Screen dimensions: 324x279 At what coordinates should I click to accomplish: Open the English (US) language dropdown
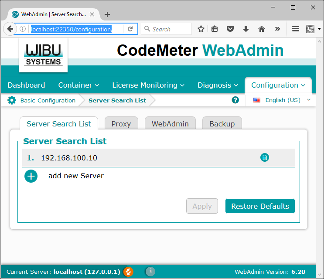click(282, 100)
